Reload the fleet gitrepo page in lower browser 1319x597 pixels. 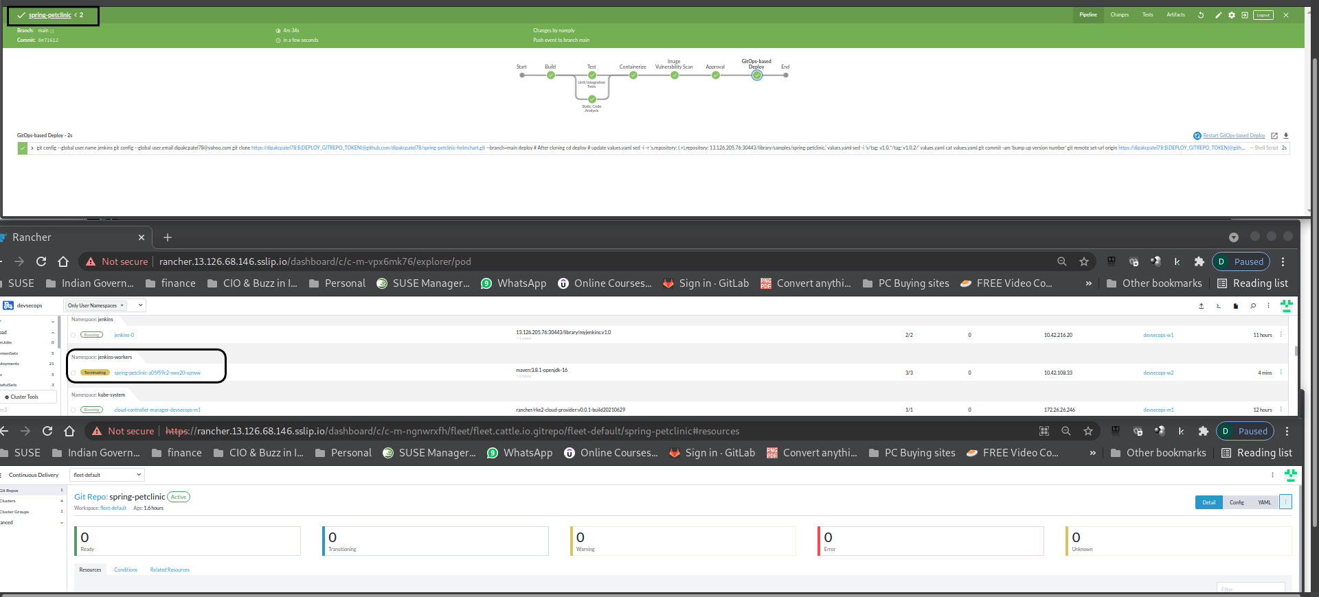(x=47, y=431)
